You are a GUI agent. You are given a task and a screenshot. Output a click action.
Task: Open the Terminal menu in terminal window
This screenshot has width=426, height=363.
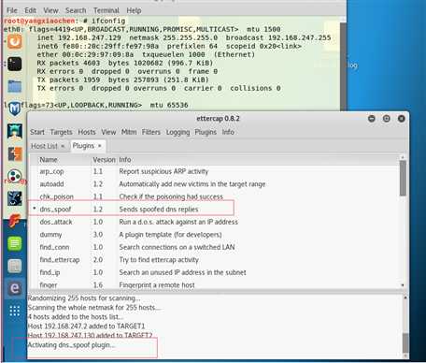pyautogui.click(x=106, y=10)
